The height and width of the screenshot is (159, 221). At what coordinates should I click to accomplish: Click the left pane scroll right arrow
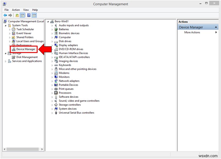point(42,149)
